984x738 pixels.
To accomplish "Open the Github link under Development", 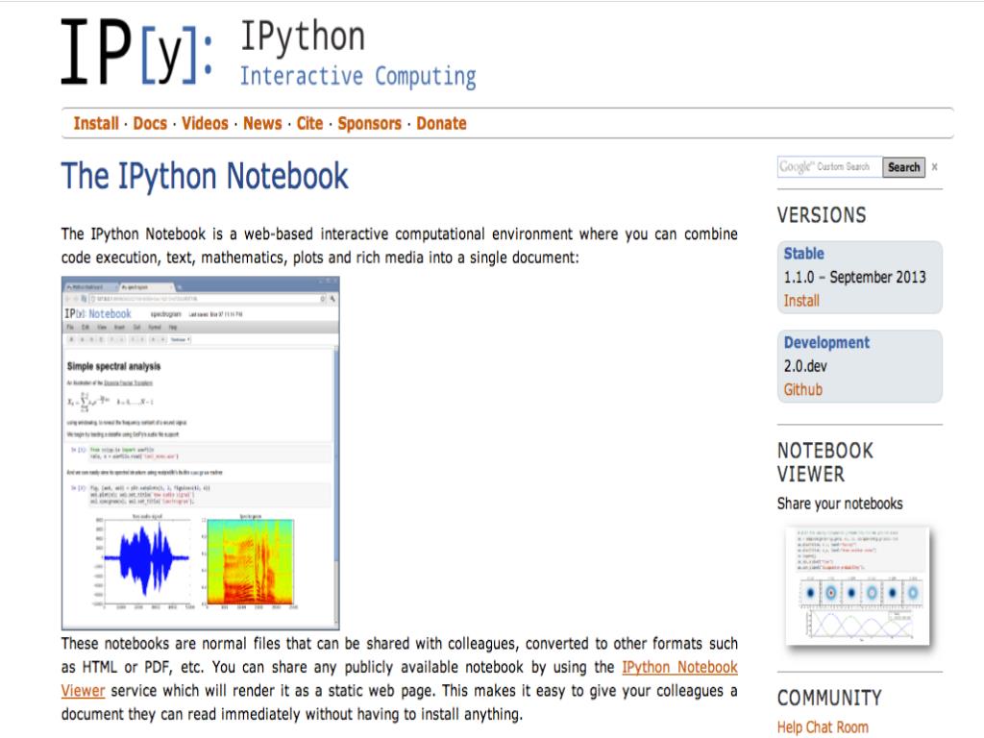I will click(x=802, y=390).
